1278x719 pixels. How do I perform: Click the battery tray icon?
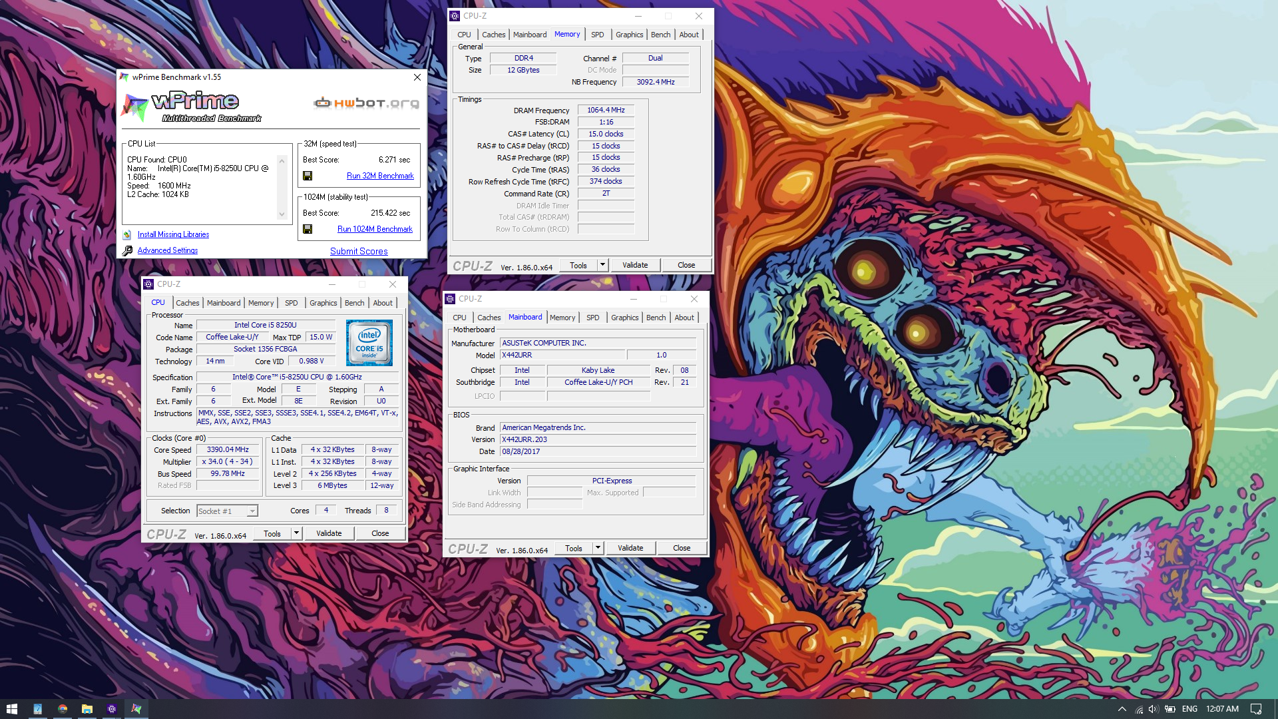coord(1170,709)
